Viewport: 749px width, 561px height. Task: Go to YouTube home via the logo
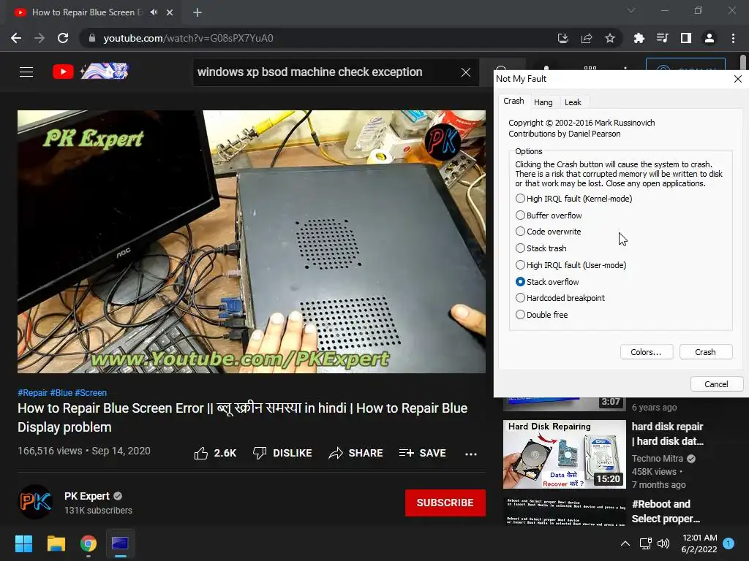click(63, 72)
